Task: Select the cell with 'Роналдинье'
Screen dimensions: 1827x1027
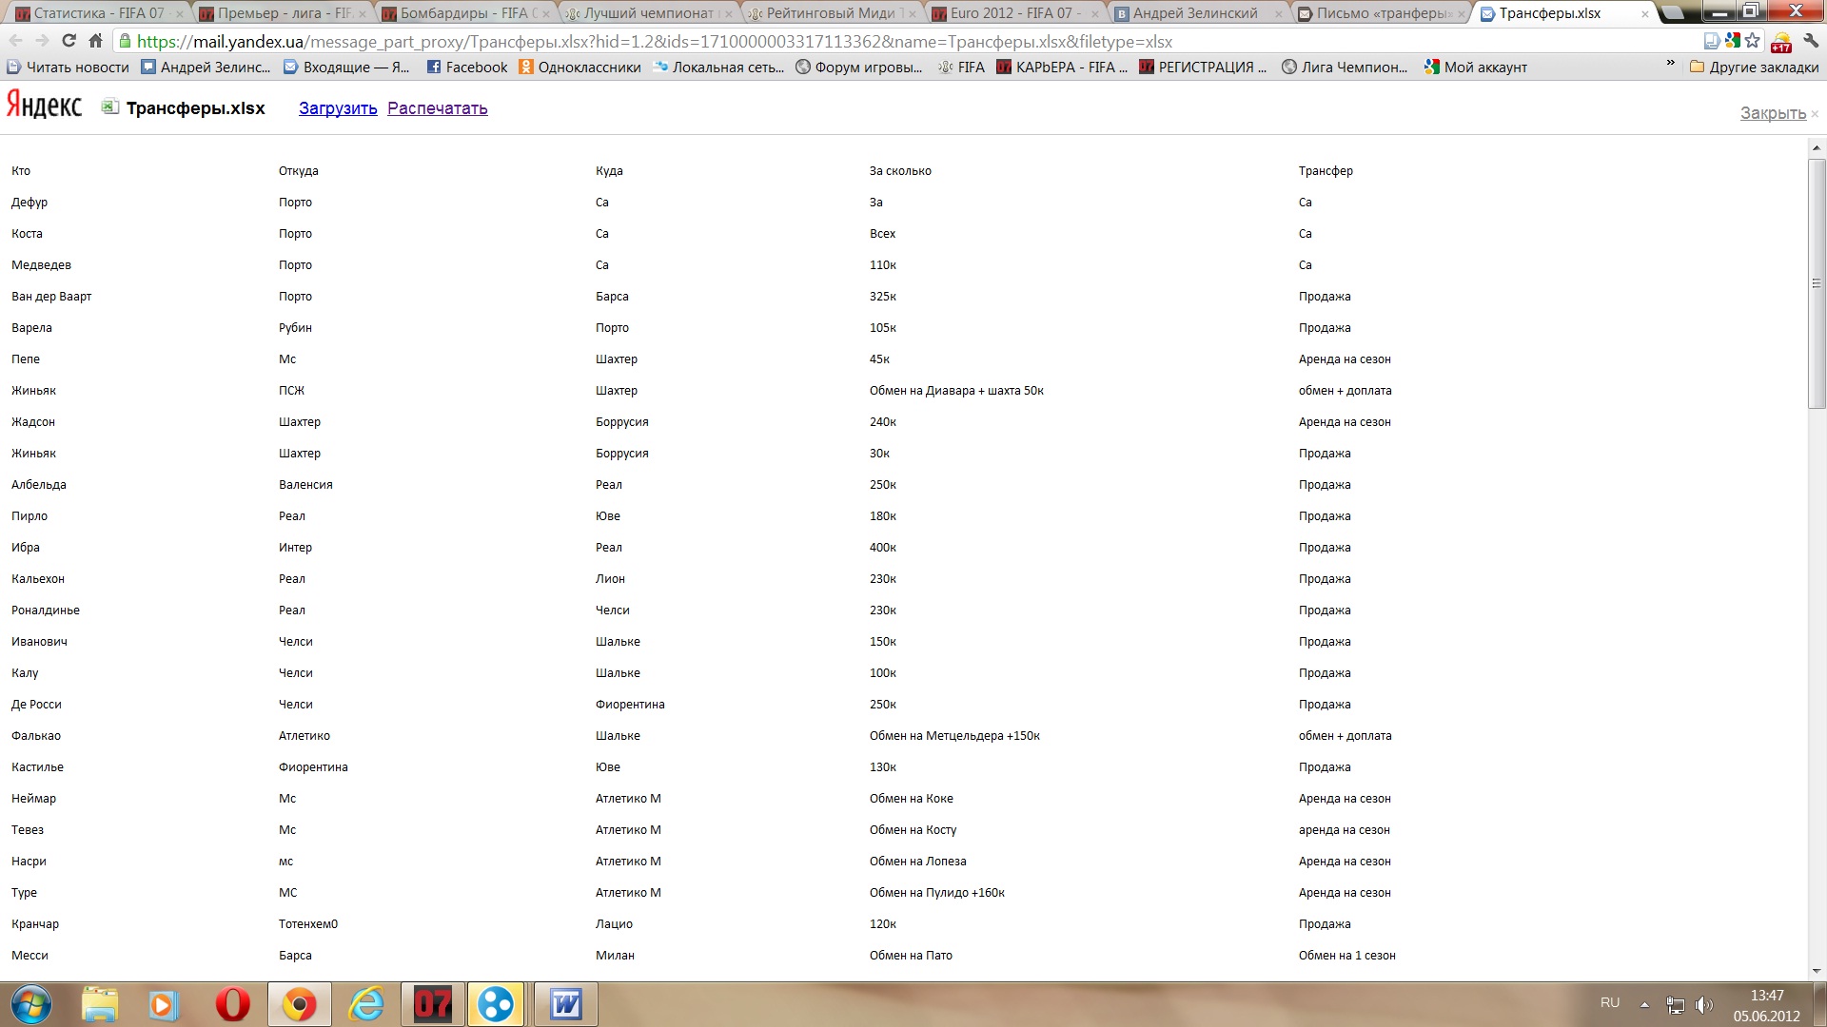Action: tap(46, 610)
